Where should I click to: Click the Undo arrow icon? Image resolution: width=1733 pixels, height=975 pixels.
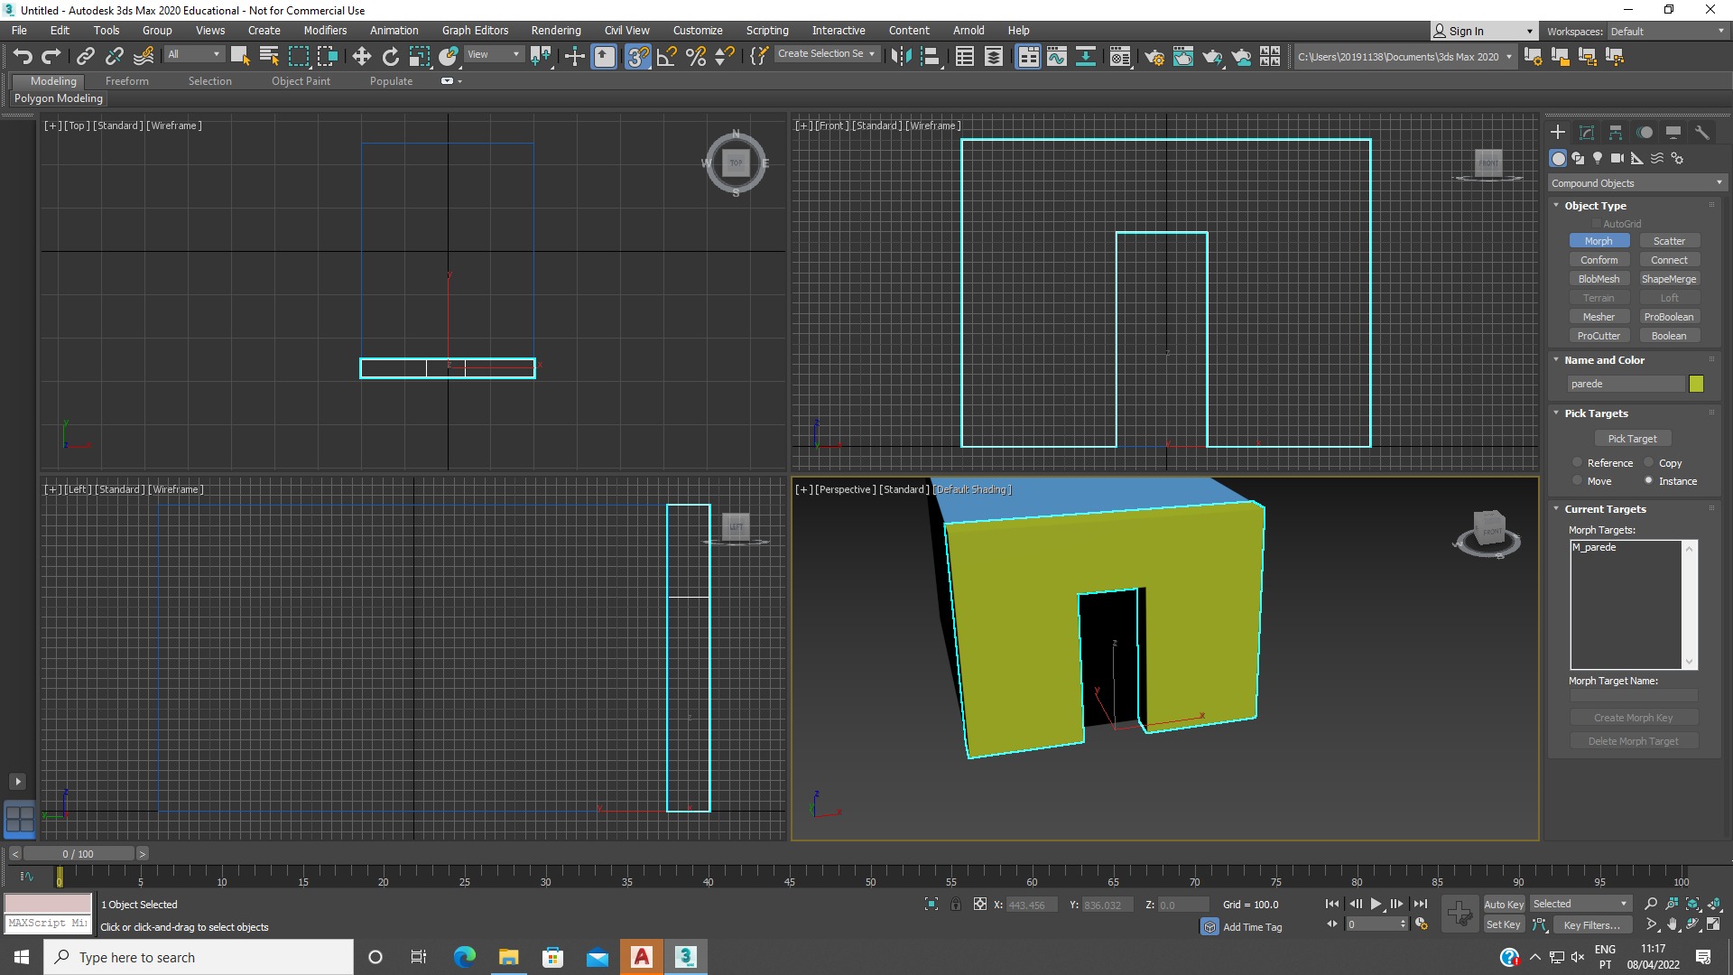click(23, 56)
